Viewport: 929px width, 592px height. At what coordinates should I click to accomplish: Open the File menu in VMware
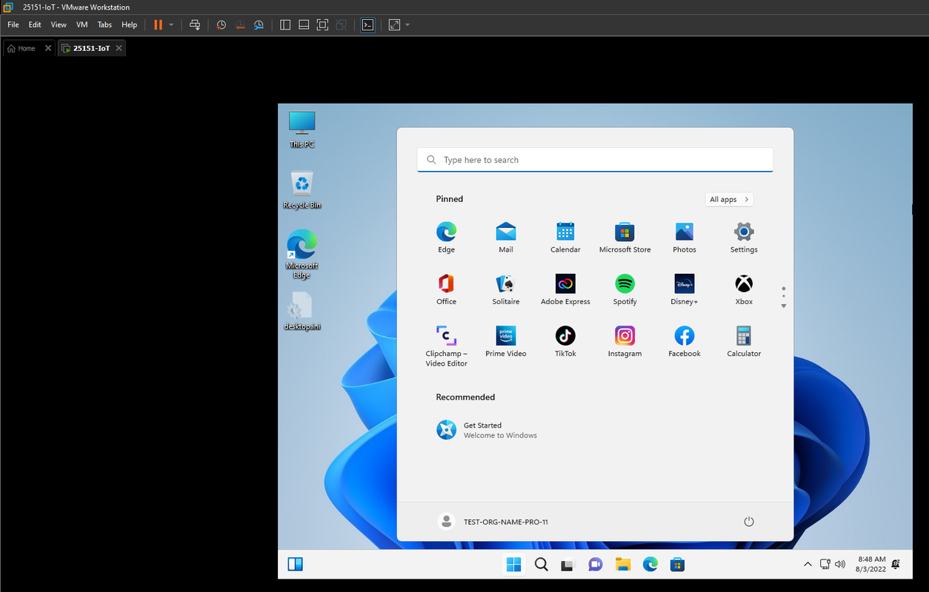(13, 24)
